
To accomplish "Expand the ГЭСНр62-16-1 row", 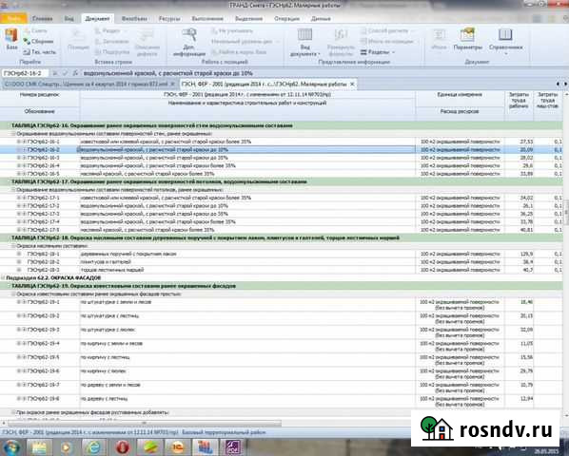I will [18, 142].
